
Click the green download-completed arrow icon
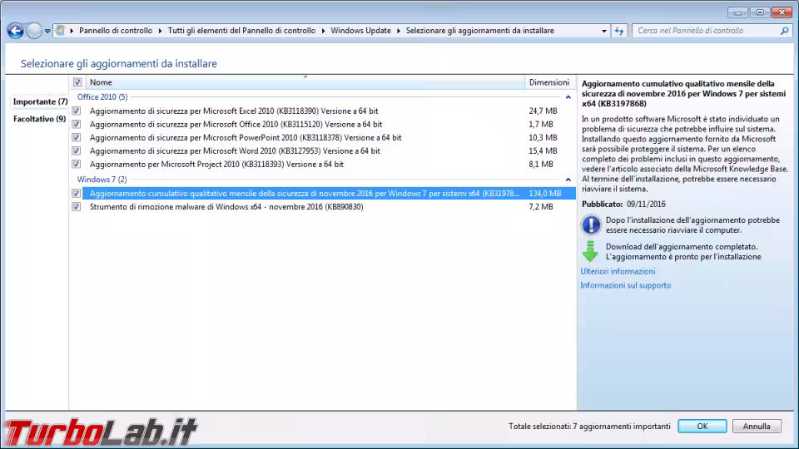click(x=590, y=251)
